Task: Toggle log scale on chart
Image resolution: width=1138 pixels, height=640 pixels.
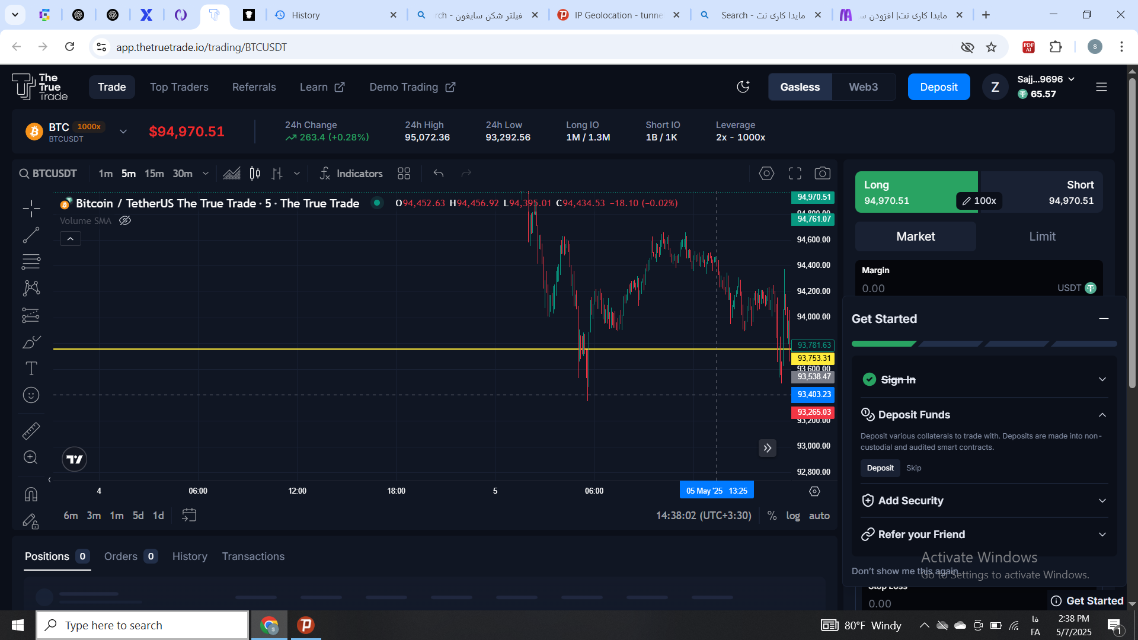Action: click(x=793, y=516)
